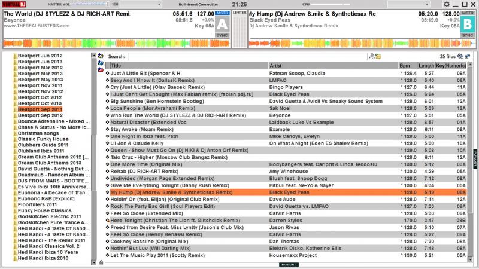This screenshot has width=479, height=269.
Task: Toggle MSTR on deck B
Action: pos(468,13)
